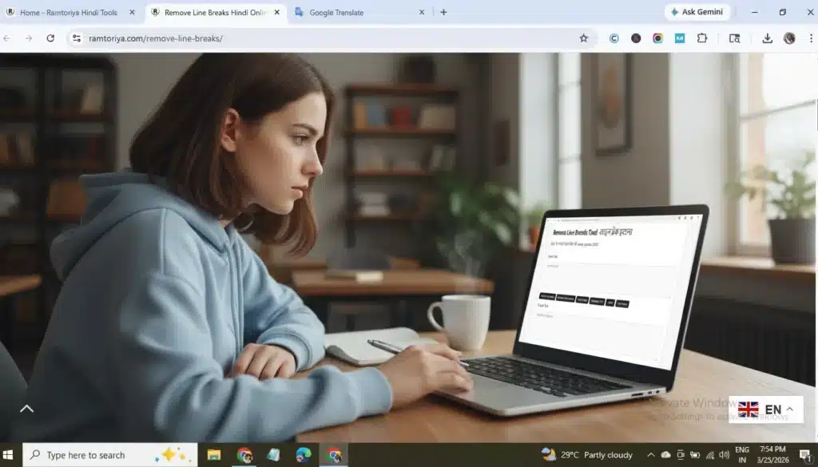The width and height of the screenshot is (818, 467).
Task: Open File Explorer from the taskbar
Action: (214, 455)
